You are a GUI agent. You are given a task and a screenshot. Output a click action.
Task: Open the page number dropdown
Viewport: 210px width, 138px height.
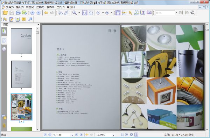72,135
